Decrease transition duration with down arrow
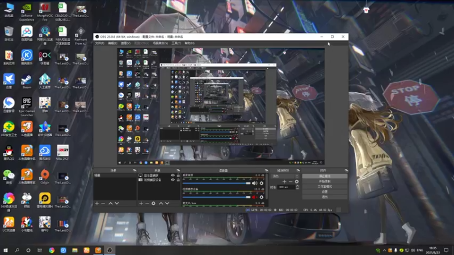This screenshot has width=454, height=255. [297, 188]
